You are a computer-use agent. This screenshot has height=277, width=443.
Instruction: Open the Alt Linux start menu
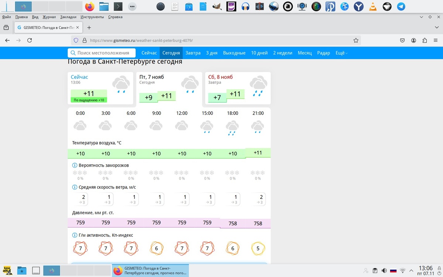tap(7, 270)
